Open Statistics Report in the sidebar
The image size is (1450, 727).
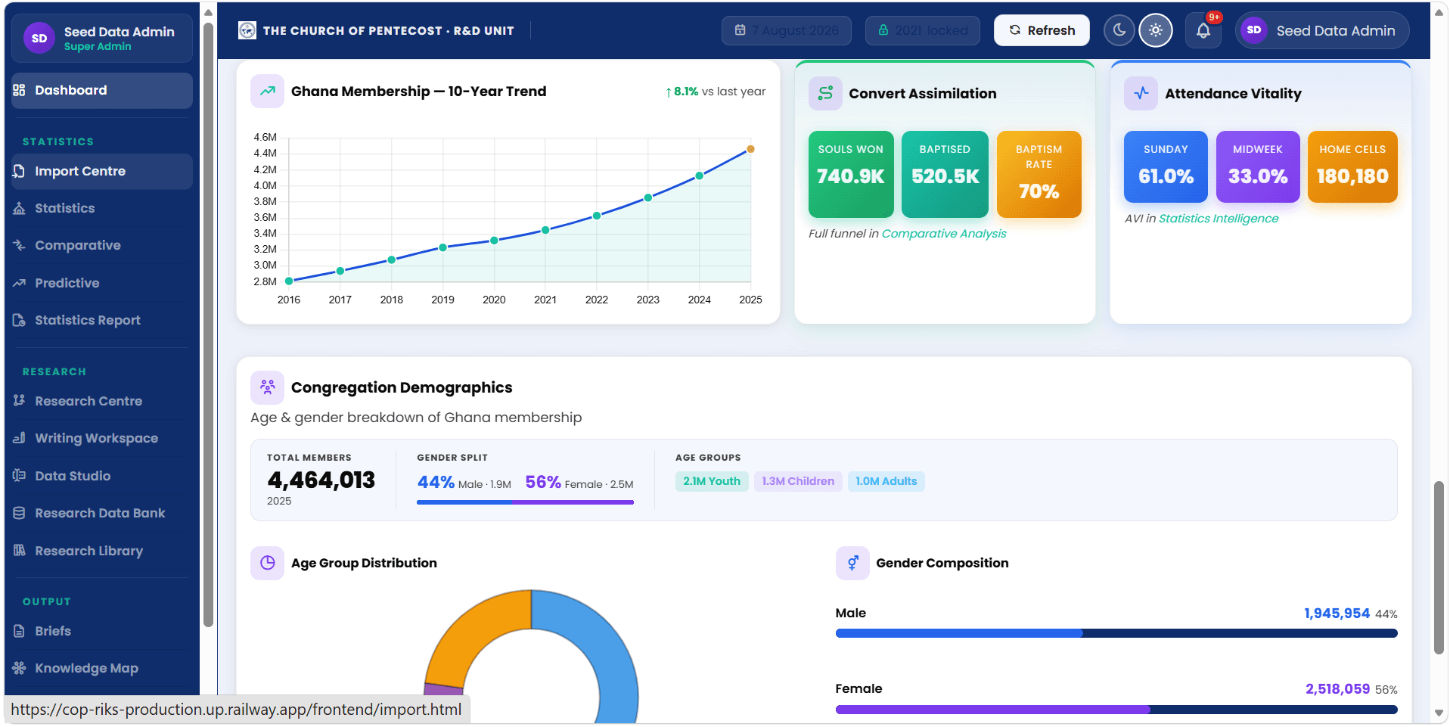[x=102, y=321]
